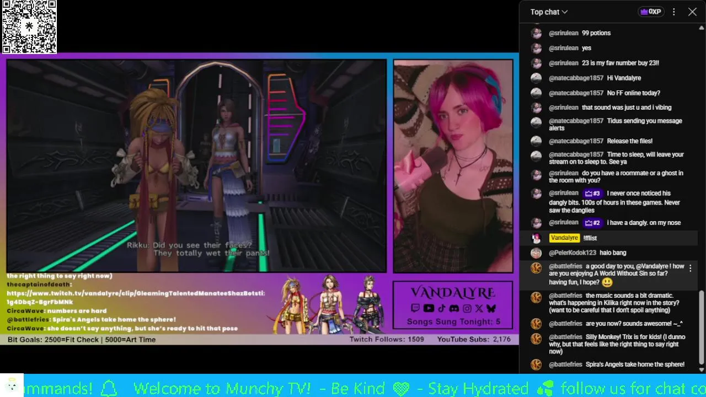Click the yellow Vandalyre owner name badge

click(564, 238)
